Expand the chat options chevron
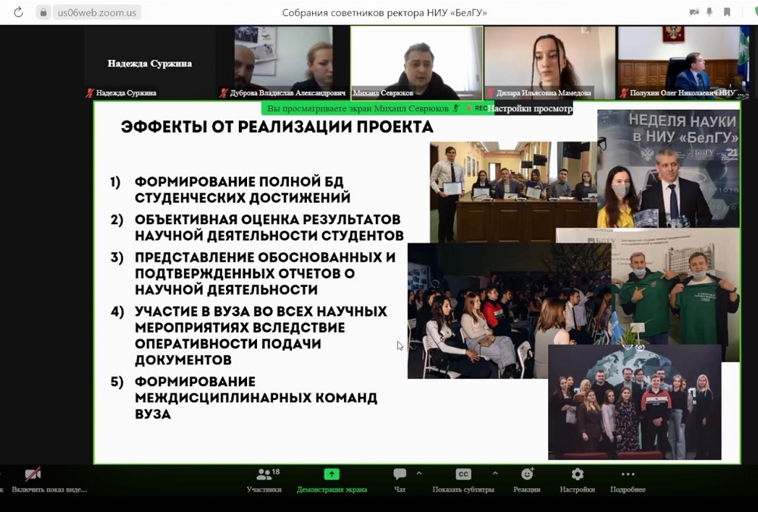 [x=419, y=473]
